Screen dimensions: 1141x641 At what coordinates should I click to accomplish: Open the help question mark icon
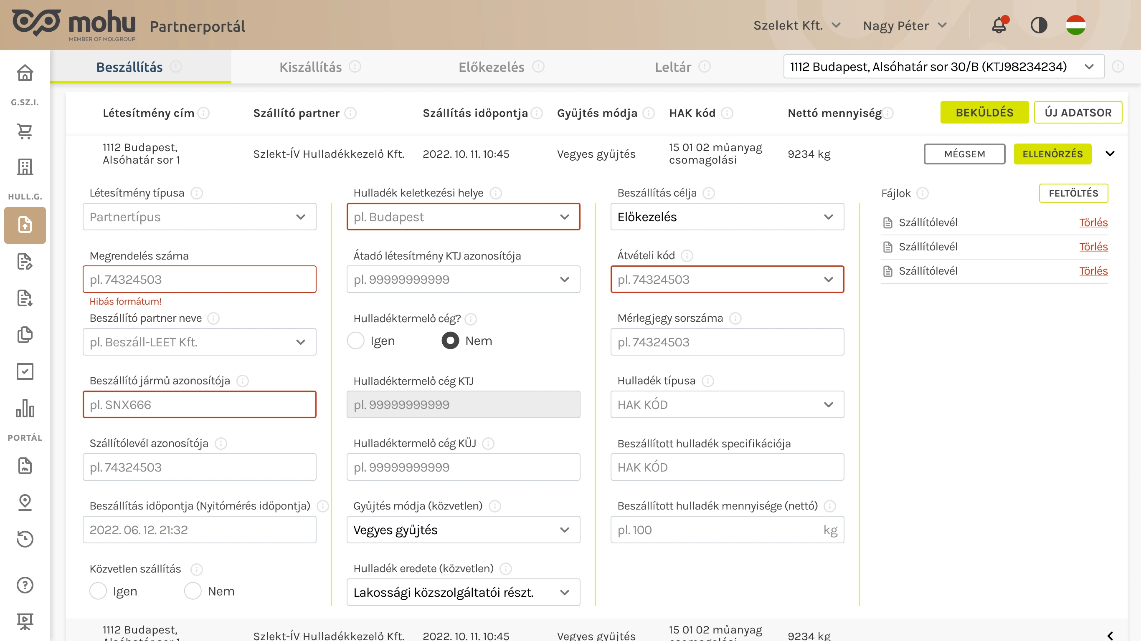25,585
